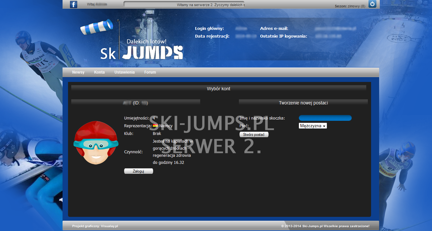This screenshot has width=432, height=231.
Task: Click the German flag icon
Action: [155, 126]
